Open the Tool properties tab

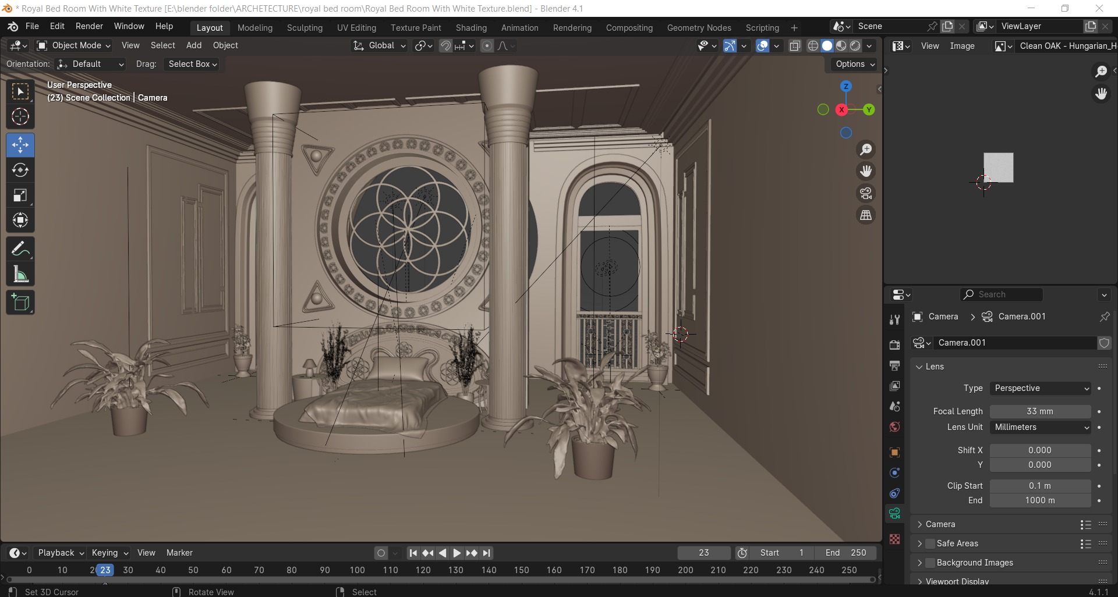tap(895, 319)
